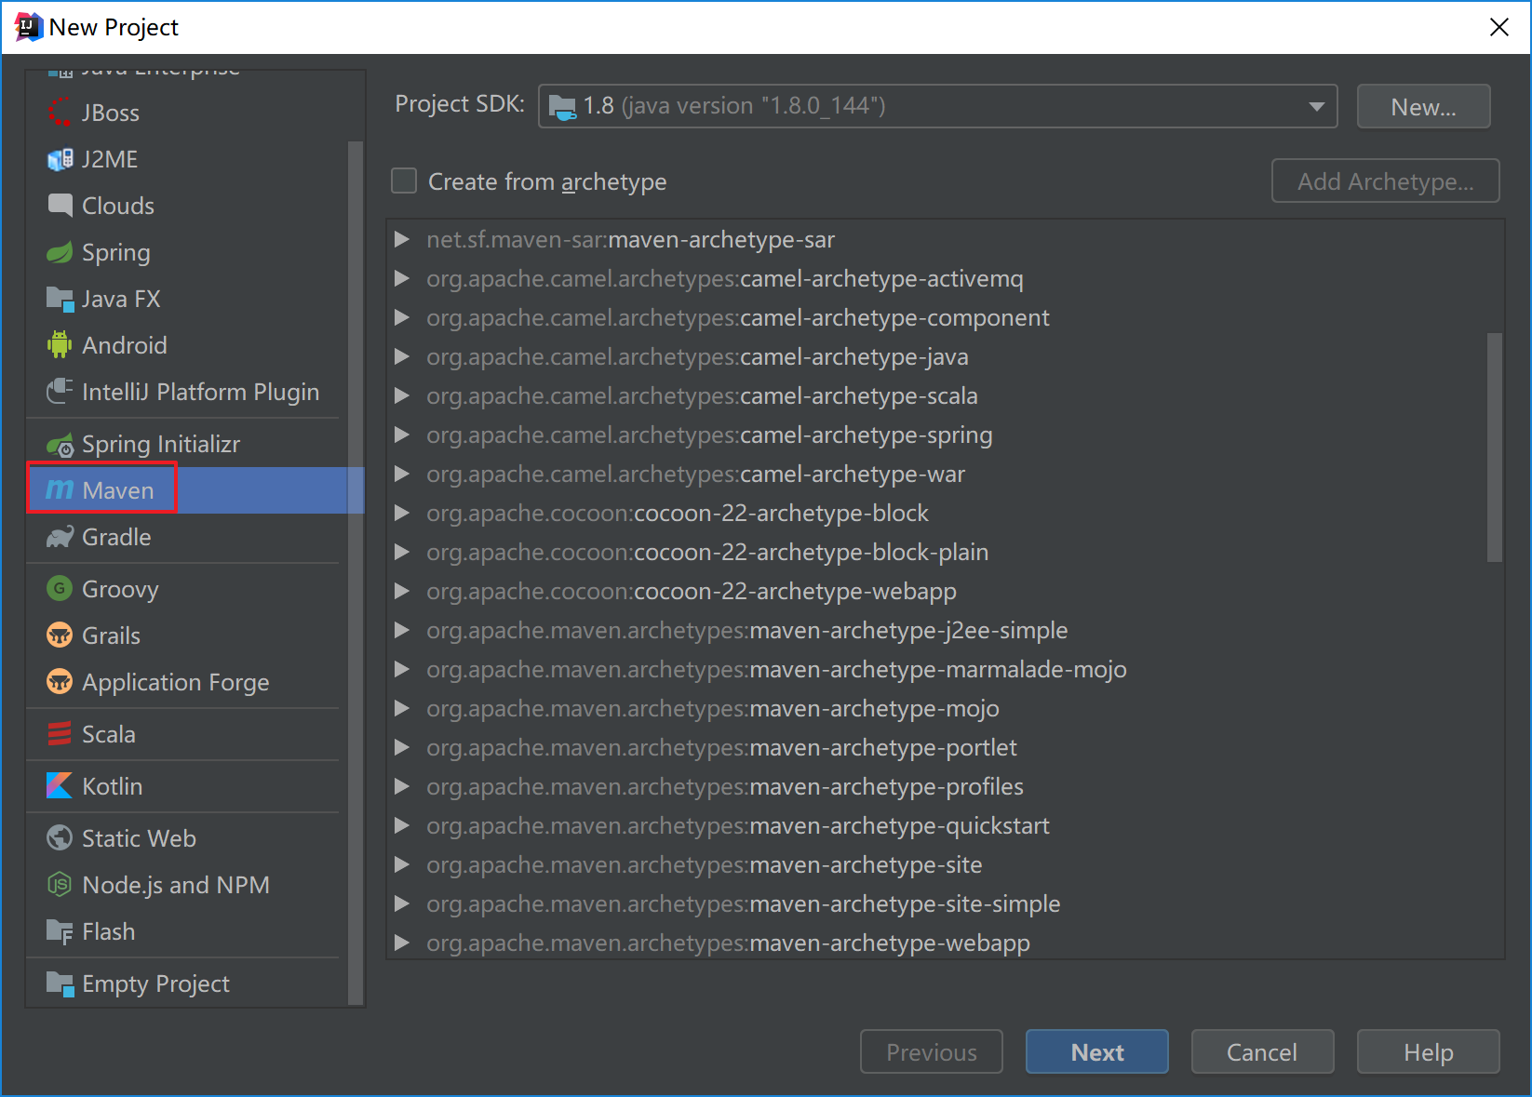The width and height of the screenshot is (1532, 1097).
Task: Click the New... SDK button
Action: [1424, 106]
